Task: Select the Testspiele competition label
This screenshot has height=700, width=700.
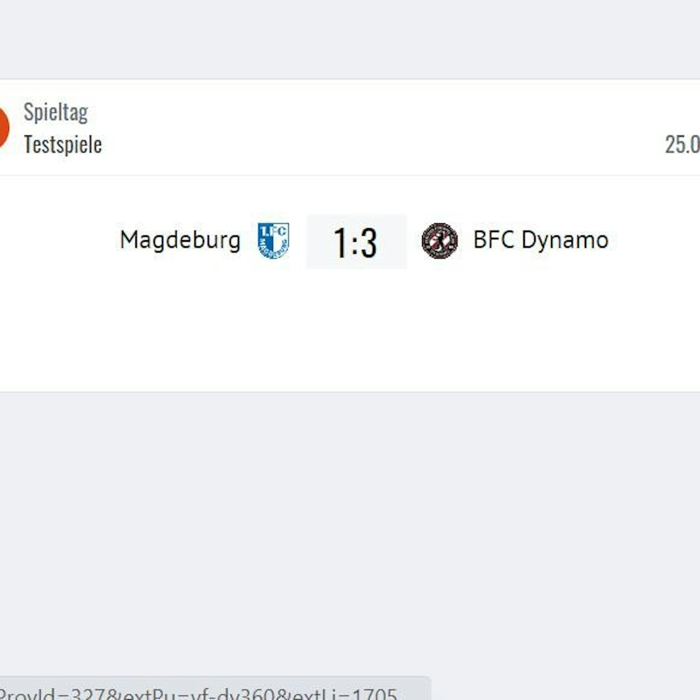Action: point(63,144)
